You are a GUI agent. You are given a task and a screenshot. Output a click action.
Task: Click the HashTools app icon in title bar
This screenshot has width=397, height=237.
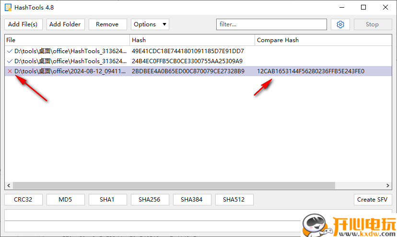(x=8, y=7)
